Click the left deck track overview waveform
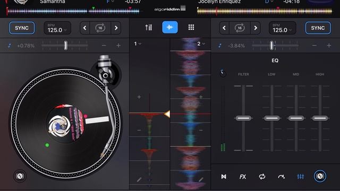Image resolution: width=340 pixels, height=191 pixels. tap(73, 11)
